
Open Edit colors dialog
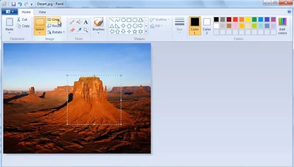[282, 25]
